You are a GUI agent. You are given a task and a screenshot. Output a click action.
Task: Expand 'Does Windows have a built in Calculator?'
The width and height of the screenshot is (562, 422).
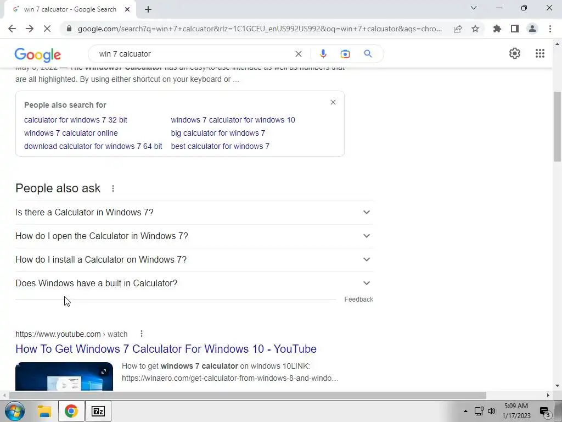[194, 283]
